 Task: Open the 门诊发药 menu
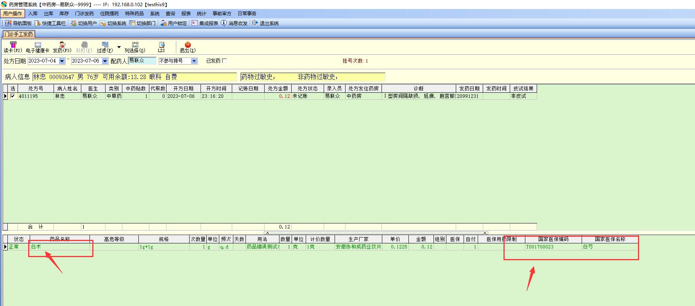[84, 14]
